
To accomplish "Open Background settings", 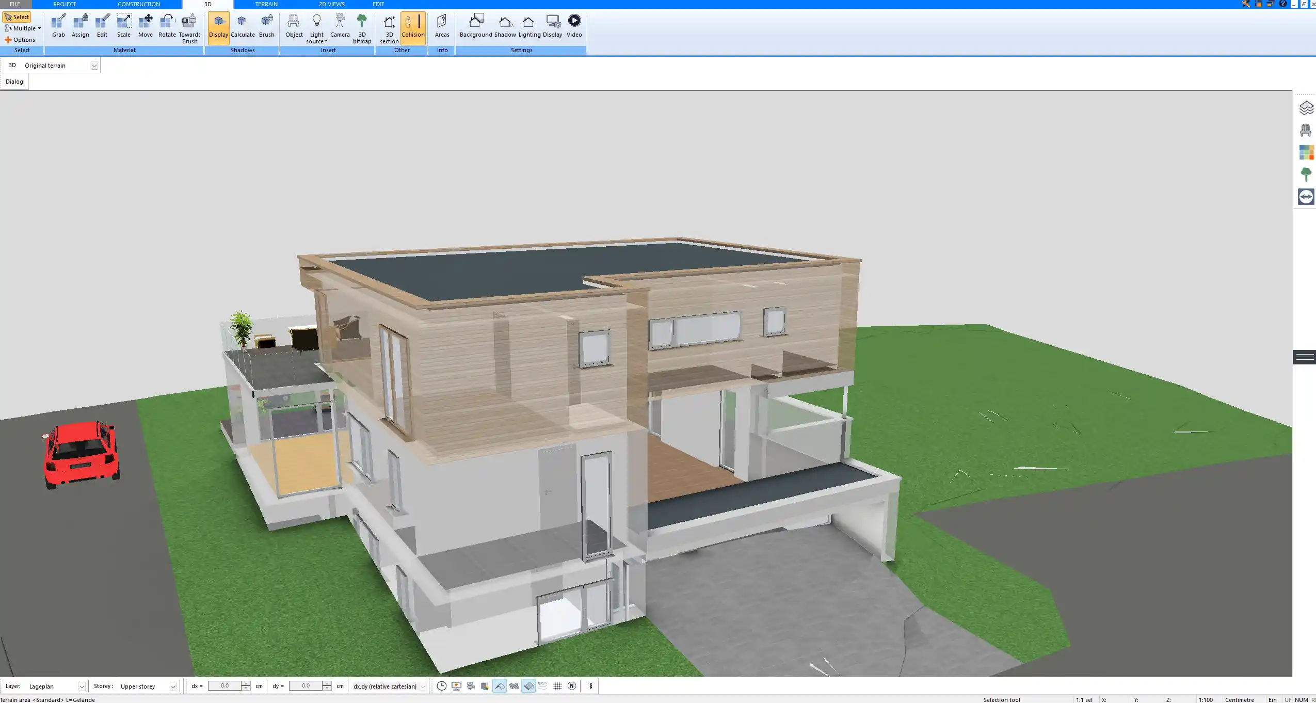I will pos(476,26).
